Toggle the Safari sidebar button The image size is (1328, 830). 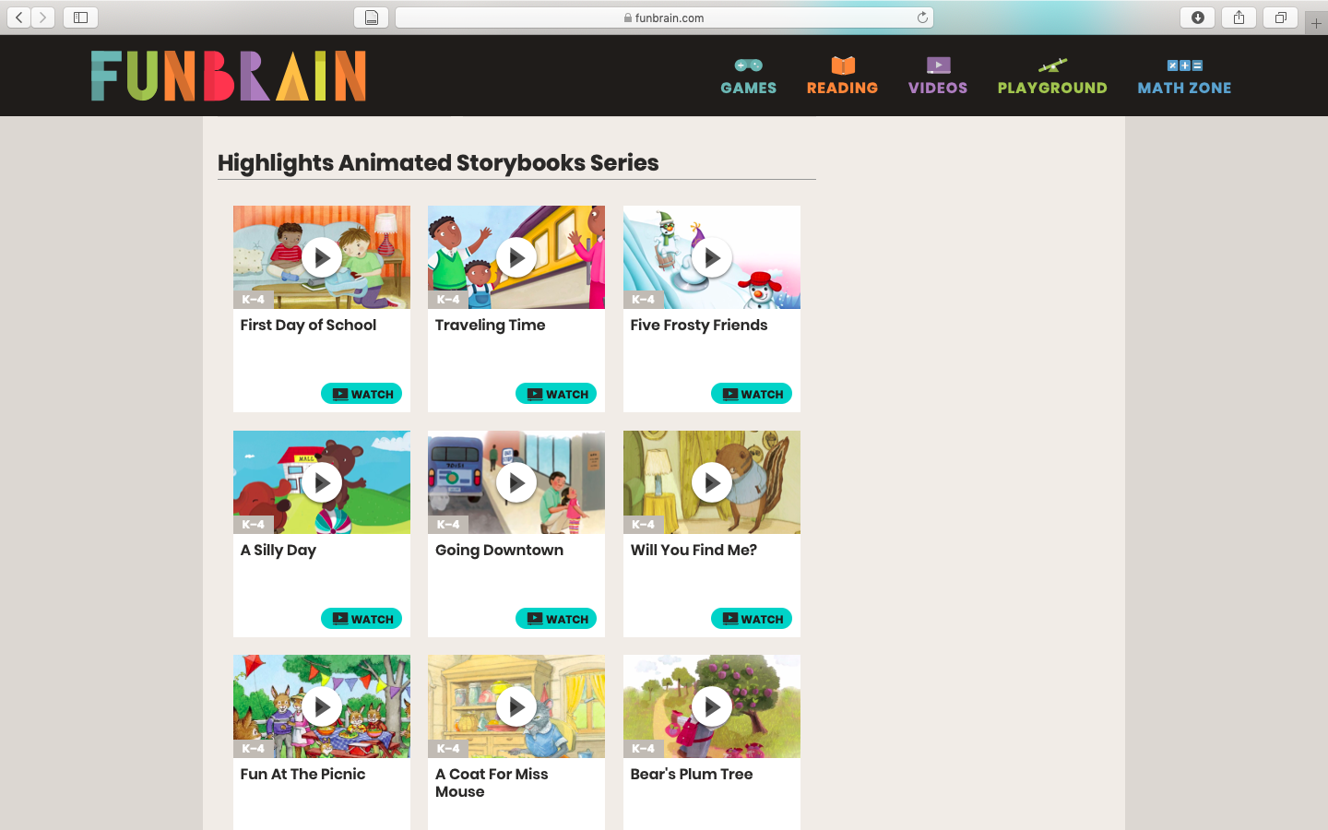click(80, 18)
